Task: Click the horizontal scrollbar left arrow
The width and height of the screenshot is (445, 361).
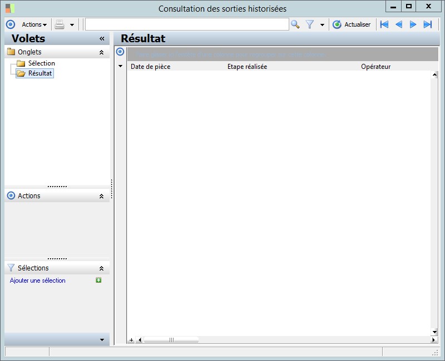Action: (140, 340)
